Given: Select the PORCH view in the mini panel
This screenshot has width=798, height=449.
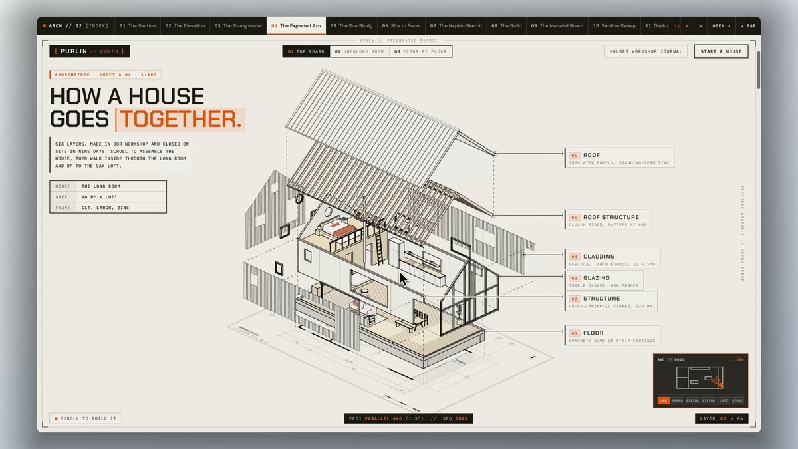Looking at the screenshot, I should coord(678,401).
